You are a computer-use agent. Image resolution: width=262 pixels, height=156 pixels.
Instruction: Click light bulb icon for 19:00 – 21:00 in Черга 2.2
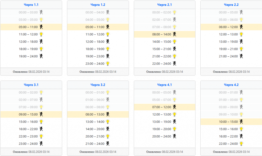point(241,49)
